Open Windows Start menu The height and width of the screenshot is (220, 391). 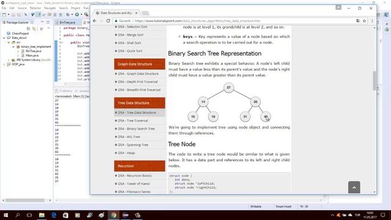[x=5, y=215]
